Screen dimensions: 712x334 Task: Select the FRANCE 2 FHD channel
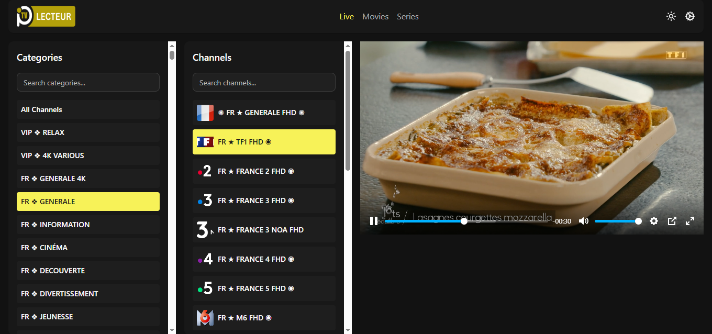[x=264, y=171]
